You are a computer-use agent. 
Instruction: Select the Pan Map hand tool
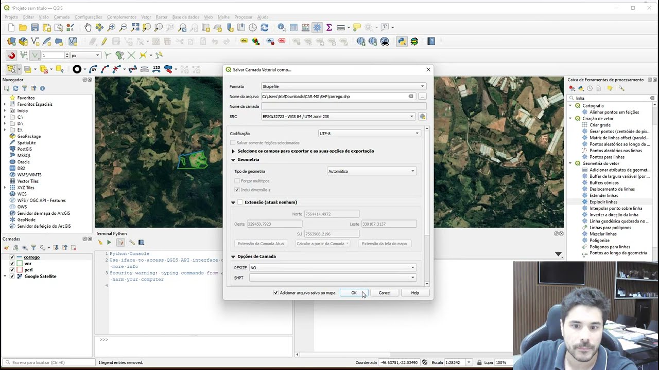pyautogui.click(x=88, y=27)
